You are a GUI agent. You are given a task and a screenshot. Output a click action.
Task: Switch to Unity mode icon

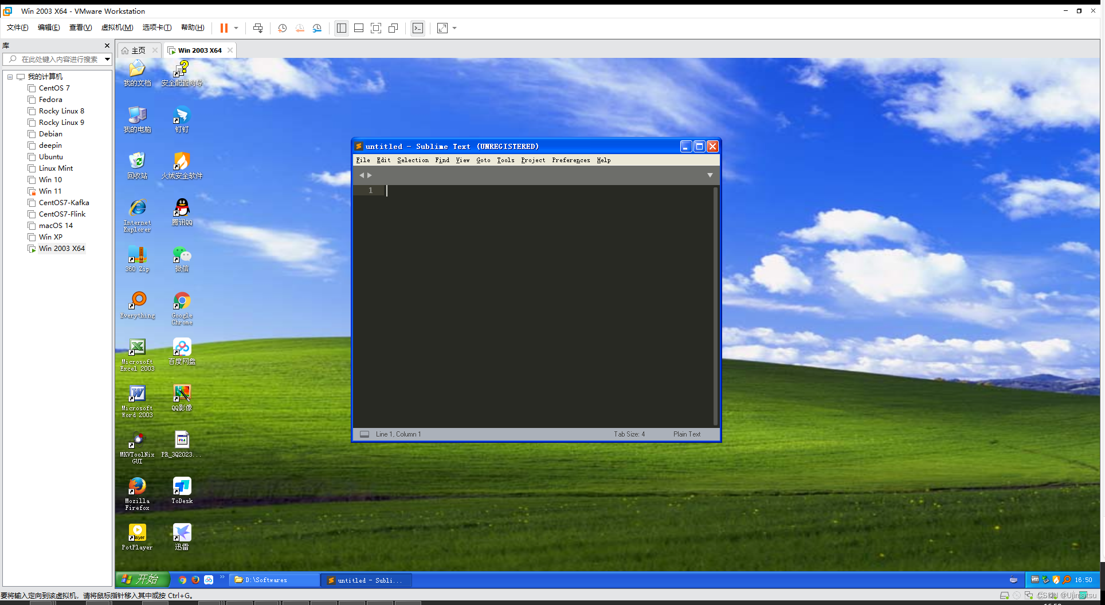click(x=393, y=28)
